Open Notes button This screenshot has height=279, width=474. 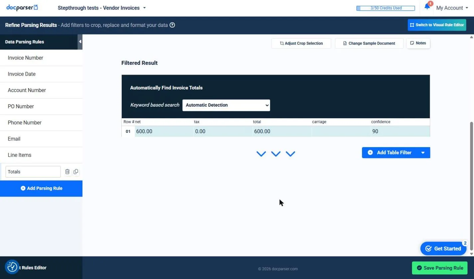[x=418, y=43]
